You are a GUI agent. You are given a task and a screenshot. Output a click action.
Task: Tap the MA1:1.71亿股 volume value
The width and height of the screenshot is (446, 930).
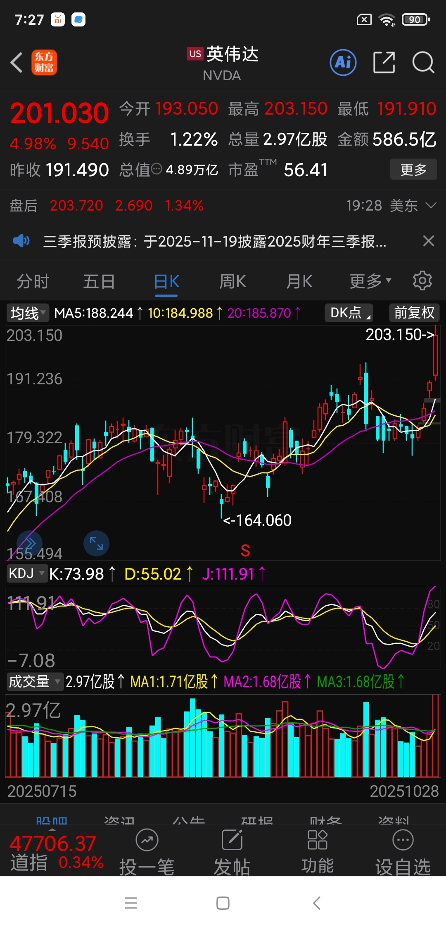coord(174,681)
